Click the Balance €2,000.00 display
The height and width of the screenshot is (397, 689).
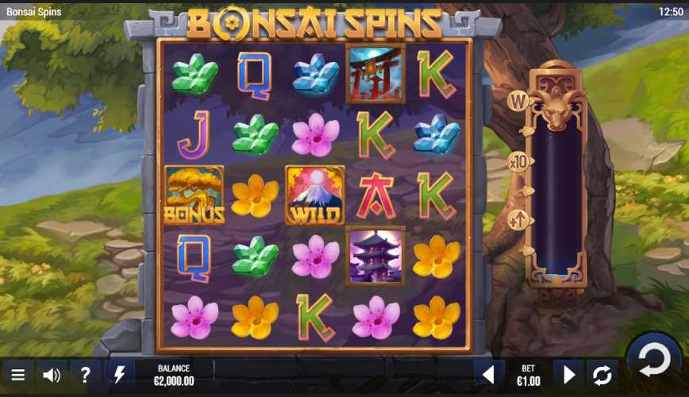(174, 375)
